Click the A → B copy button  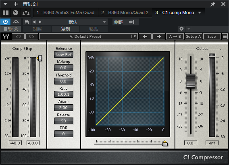[x=175, y=37]
